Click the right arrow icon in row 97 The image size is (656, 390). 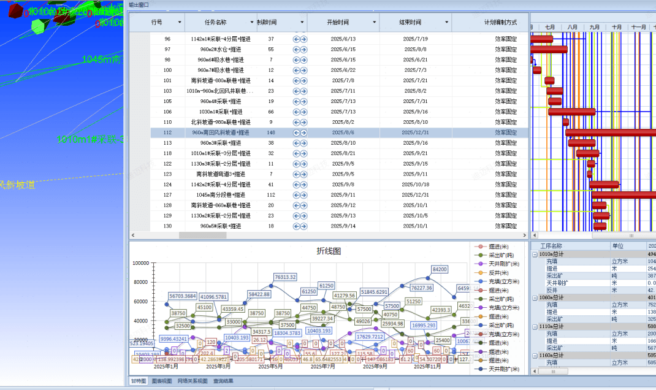(x=303, y=50)
